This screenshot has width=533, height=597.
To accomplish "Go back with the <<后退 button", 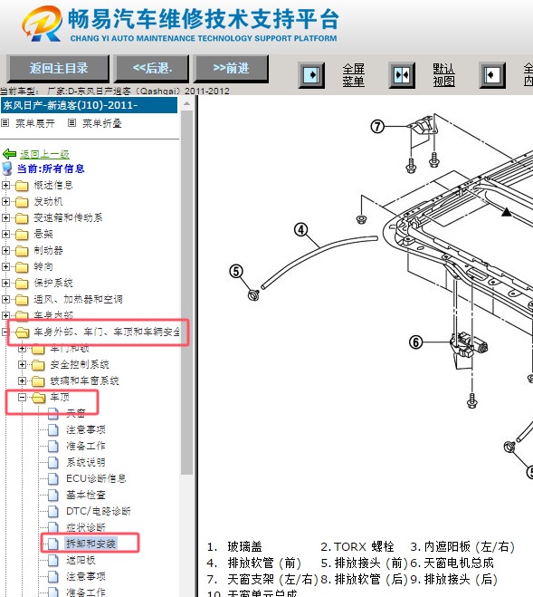I will point(152,69).
